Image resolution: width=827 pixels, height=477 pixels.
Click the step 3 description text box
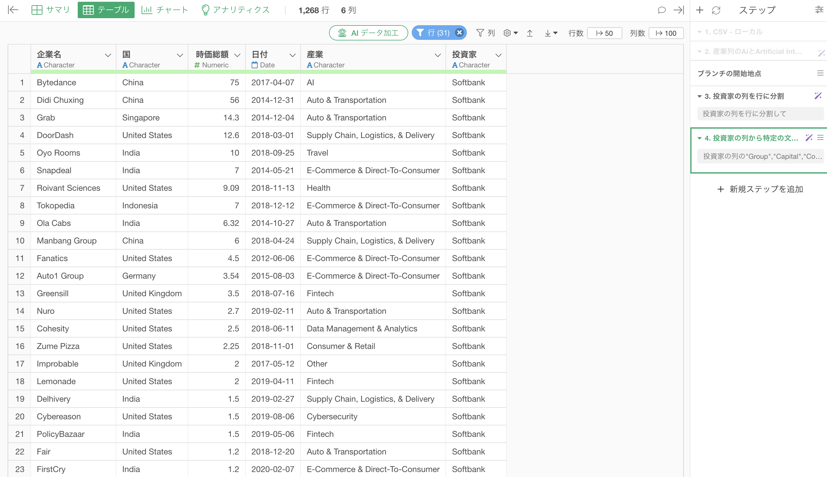760,114
